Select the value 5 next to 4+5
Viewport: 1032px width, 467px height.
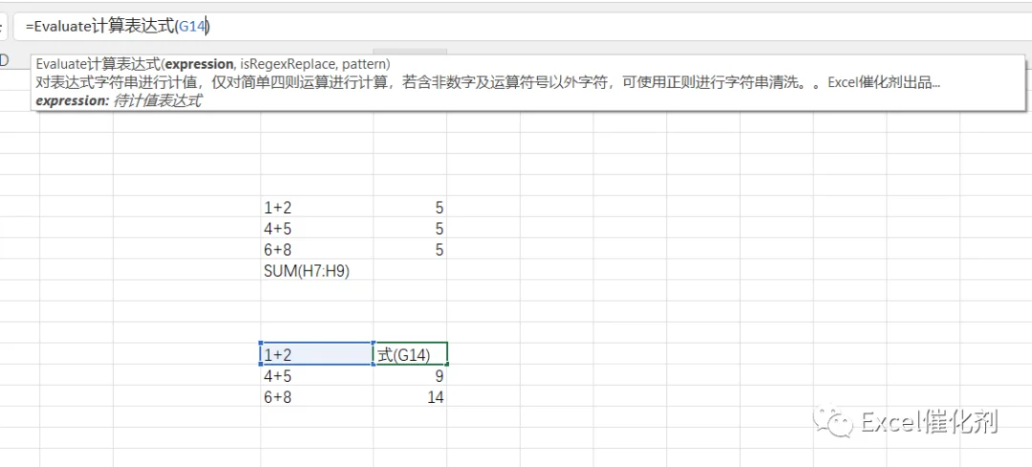click(x=410, y=229)
